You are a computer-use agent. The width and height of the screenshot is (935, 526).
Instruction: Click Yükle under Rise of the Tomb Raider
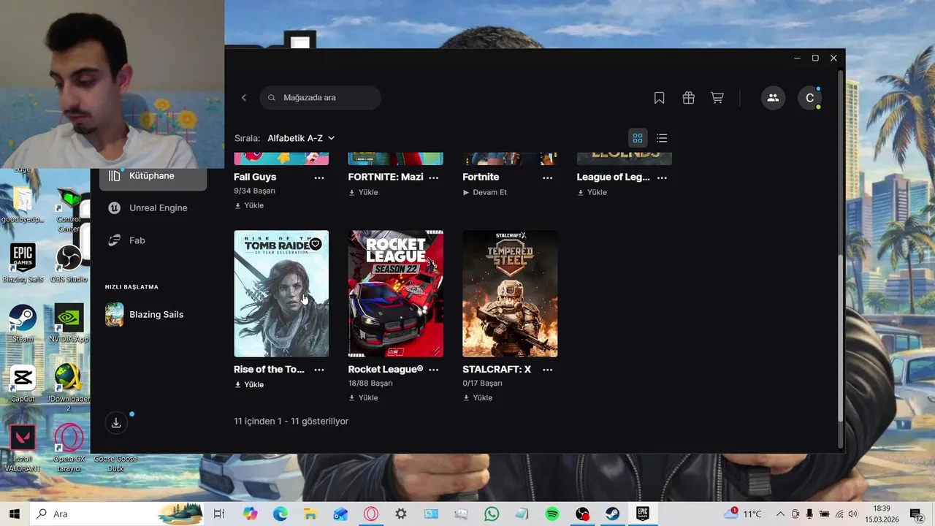click(x=249, y=385)
